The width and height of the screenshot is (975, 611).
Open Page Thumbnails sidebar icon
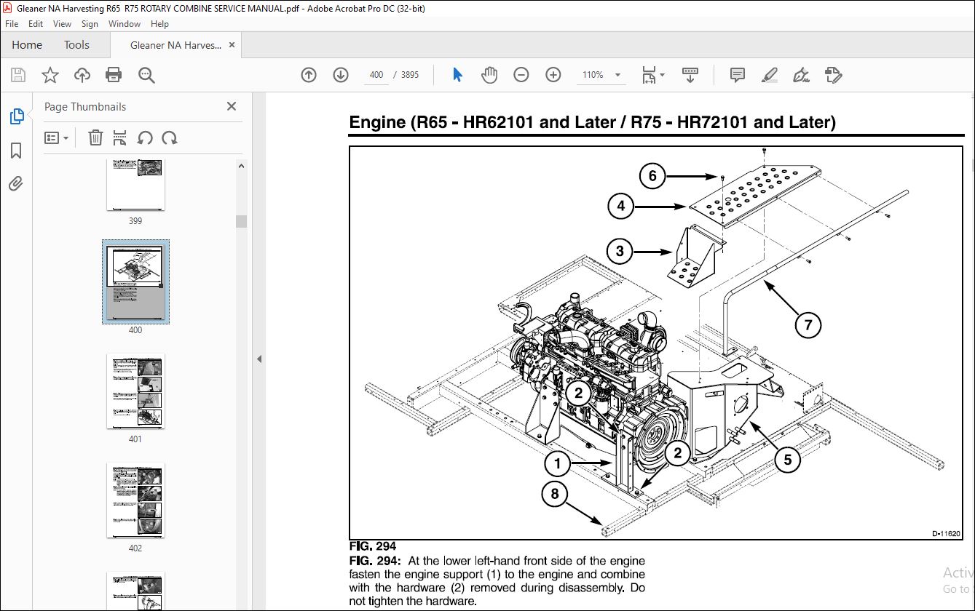click(x=16, y=116)
